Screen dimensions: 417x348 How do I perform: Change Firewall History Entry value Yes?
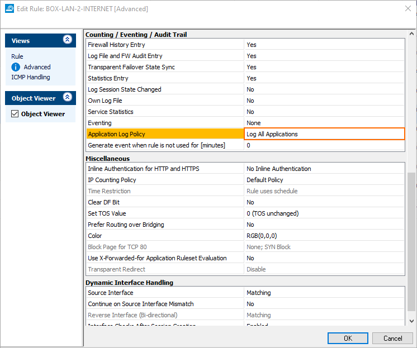click(x=324, y=45)
